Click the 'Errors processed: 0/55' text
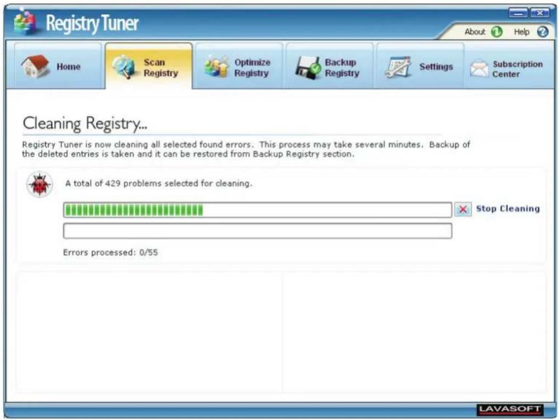 [x=110, y=253]
